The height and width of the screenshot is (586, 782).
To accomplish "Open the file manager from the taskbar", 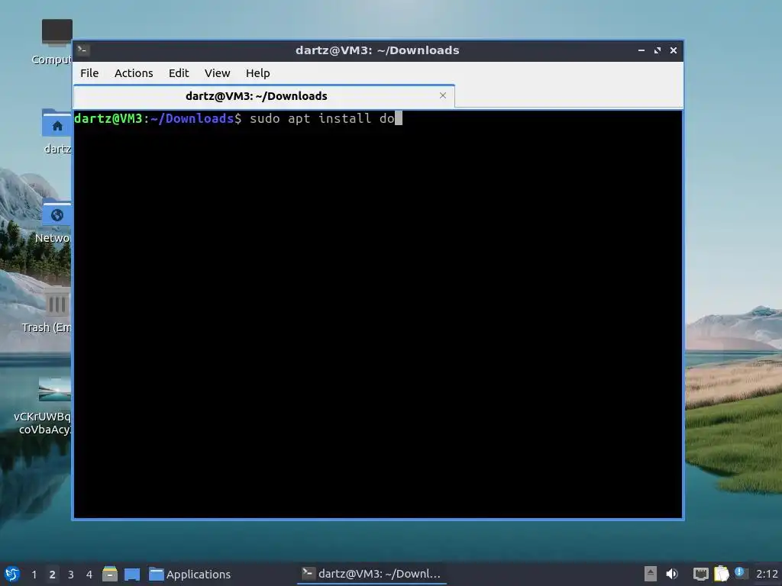I will pyautogui.click(x=110, y=574).
